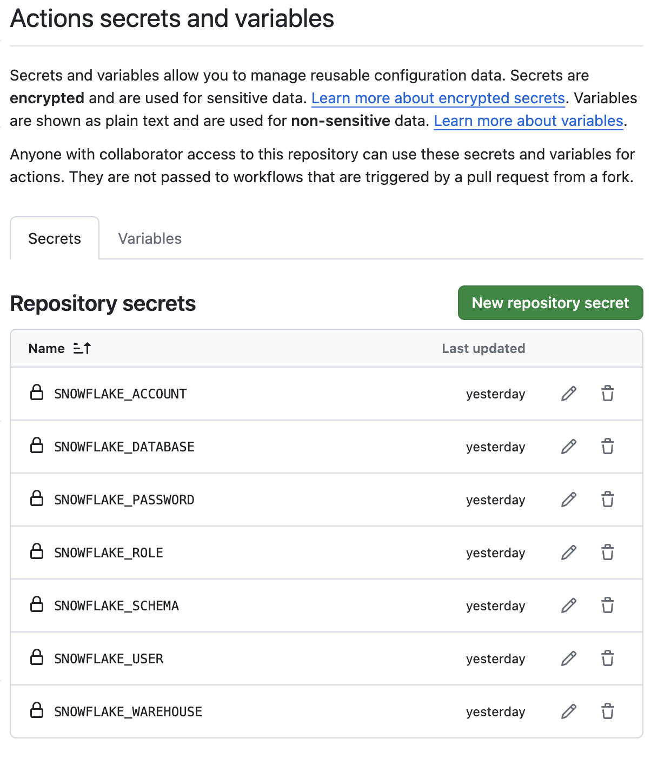Select the Secrets tab
This screenshot has width=651, height=759.
55,238
